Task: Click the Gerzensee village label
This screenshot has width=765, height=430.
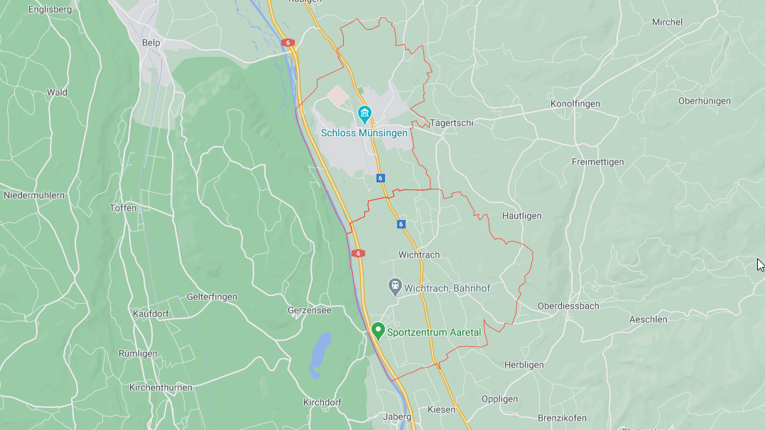Action: 309,311
